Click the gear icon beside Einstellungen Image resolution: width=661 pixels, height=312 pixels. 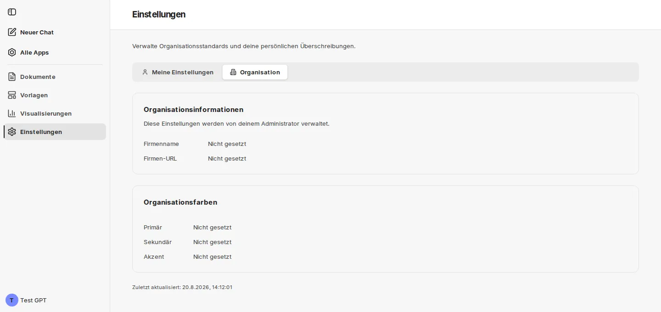12,132
